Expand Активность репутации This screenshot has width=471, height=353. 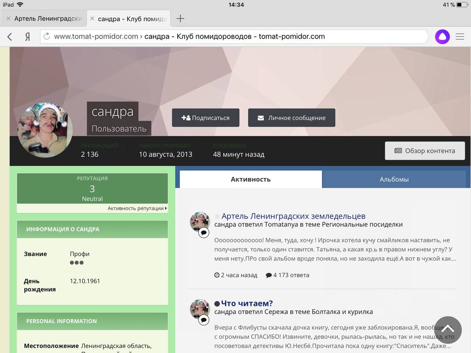[137, 208]
